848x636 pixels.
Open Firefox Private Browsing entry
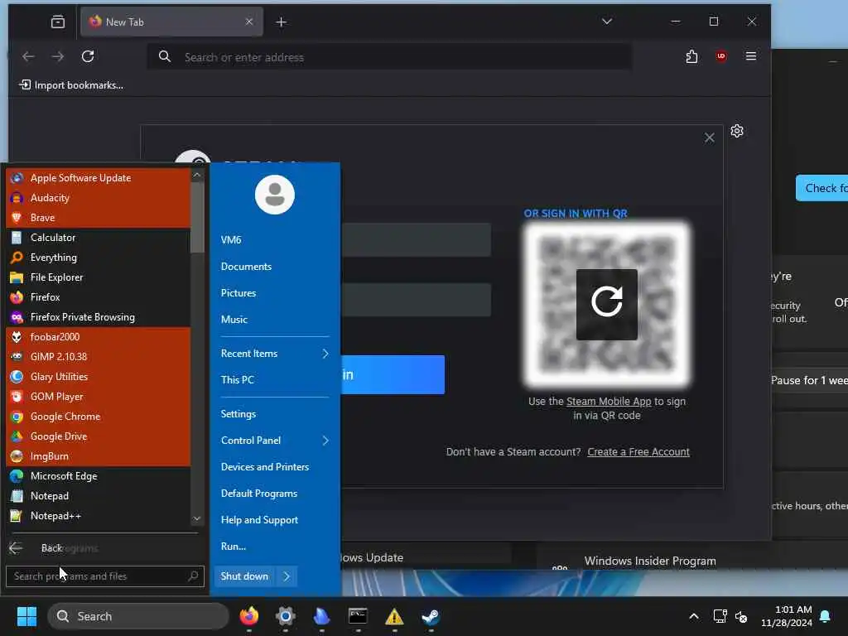(98, 317)
